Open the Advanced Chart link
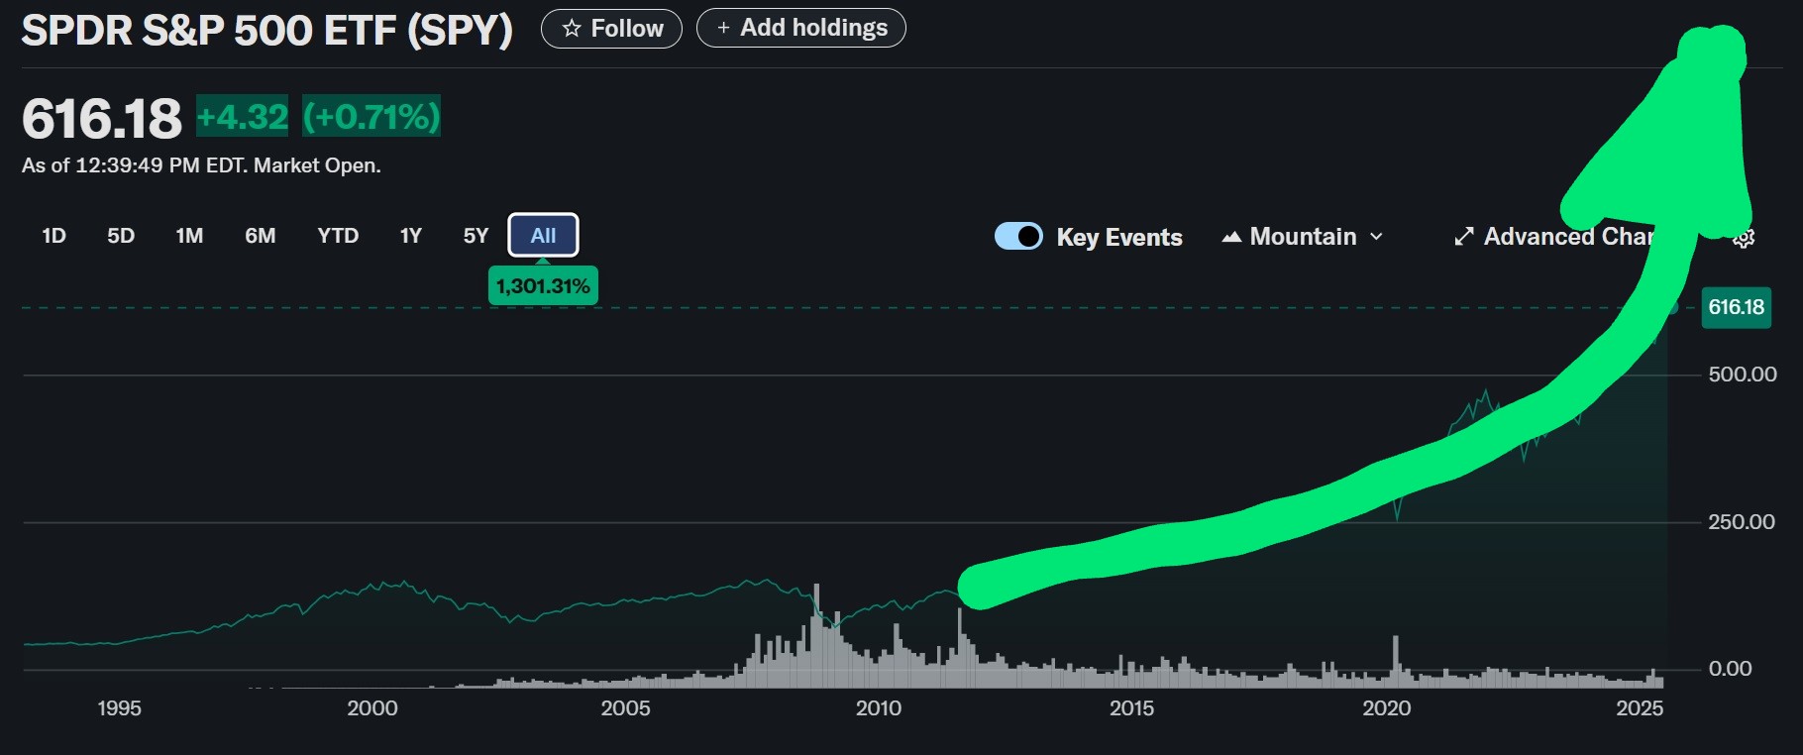The width and height of the screenshot is (1803, 755). pyautogui.click(x=1555, y=237)
